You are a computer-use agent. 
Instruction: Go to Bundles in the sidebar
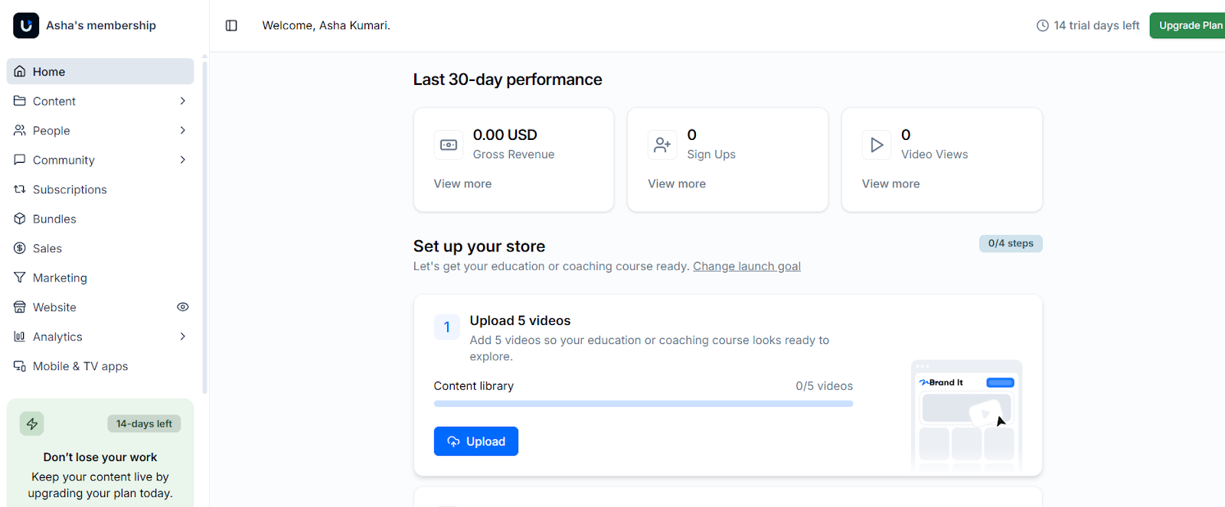[100, 219]
